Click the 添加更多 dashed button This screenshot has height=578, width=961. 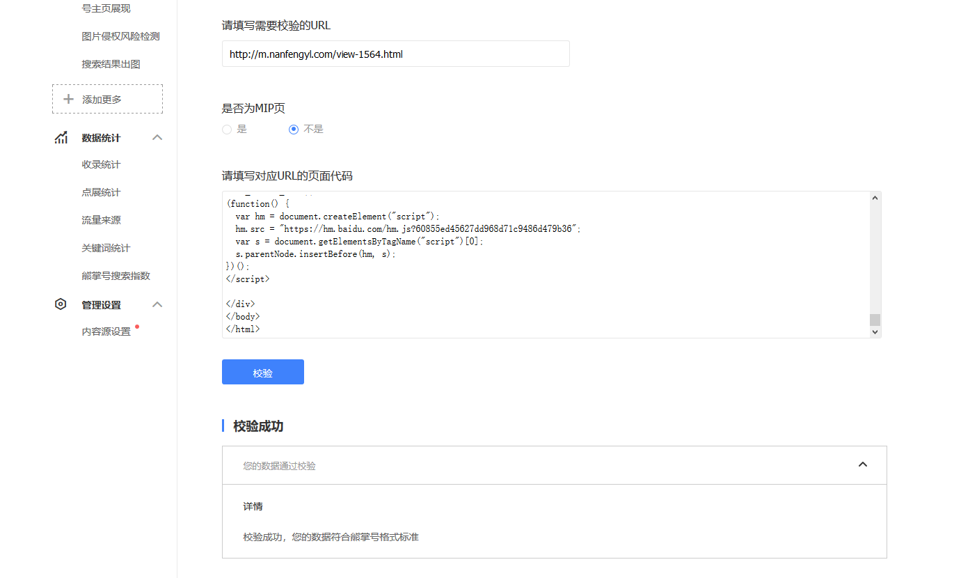107,99
